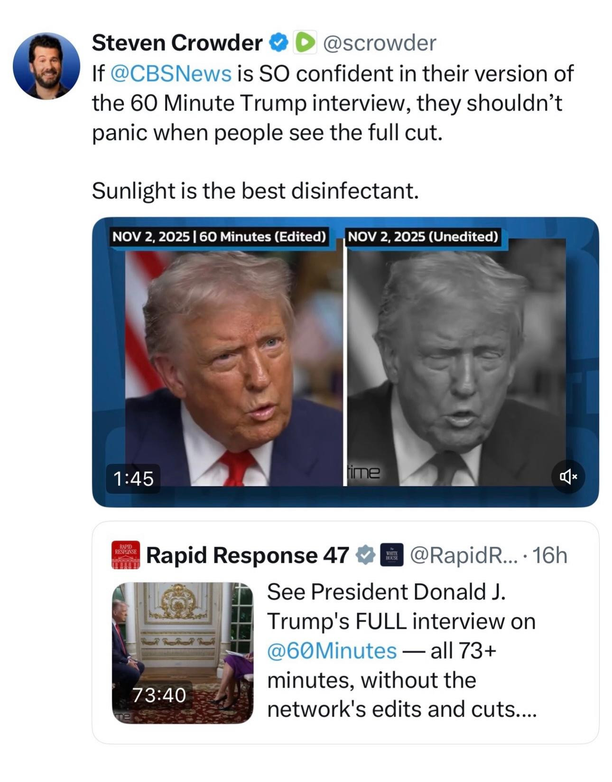This screenshot has height=782, width=612.
Task: Unmute the video with the speaker icon
Action: click(x=568, y=476)
